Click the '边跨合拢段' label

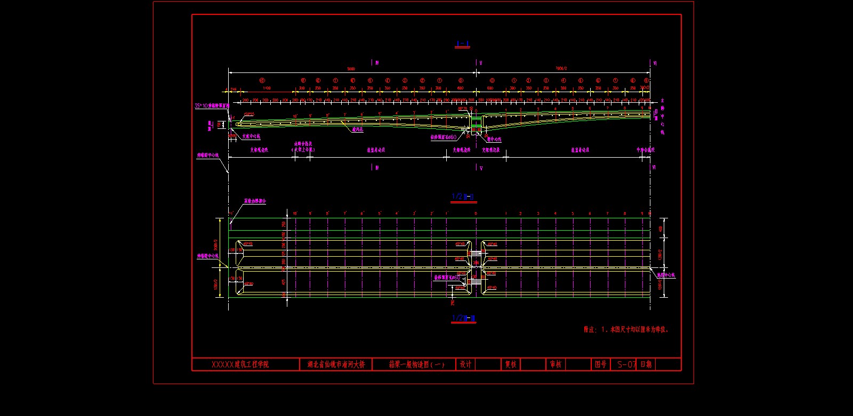tap(303, 144)
